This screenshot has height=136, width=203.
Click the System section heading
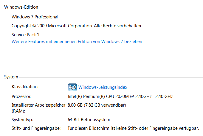[x=11, y=77]
